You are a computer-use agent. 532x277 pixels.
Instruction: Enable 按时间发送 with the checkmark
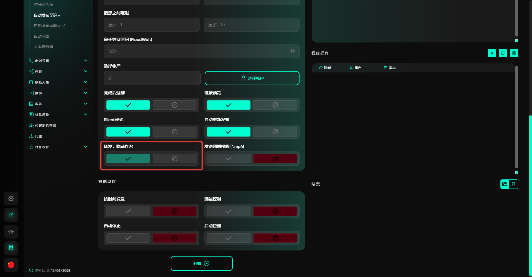[x=128, y=211]
